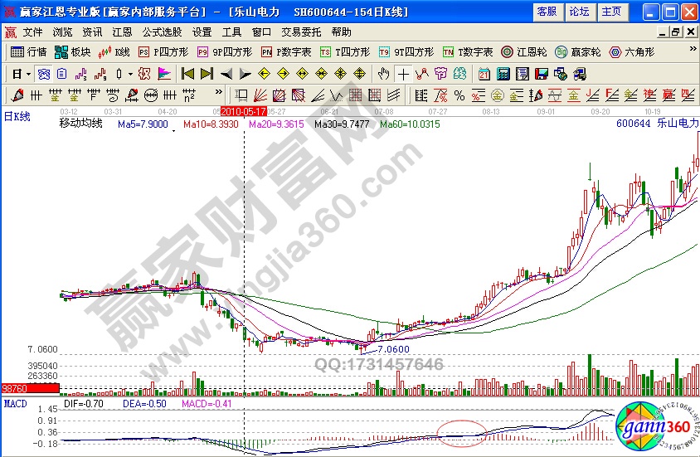The width and height of the screenshot is (700, 457).
Task: Open the 资讯 menu
Action: 92,32
